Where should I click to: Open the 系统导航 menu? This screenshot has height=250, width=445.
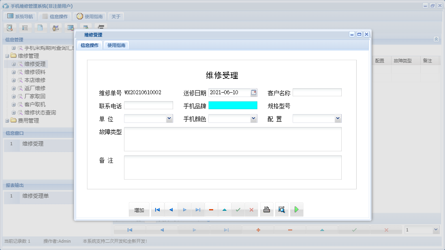20,17
